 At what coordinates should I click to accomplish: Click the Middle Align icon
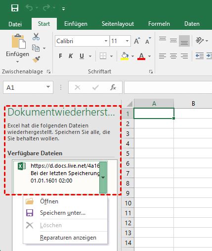[x=173, y=40]
